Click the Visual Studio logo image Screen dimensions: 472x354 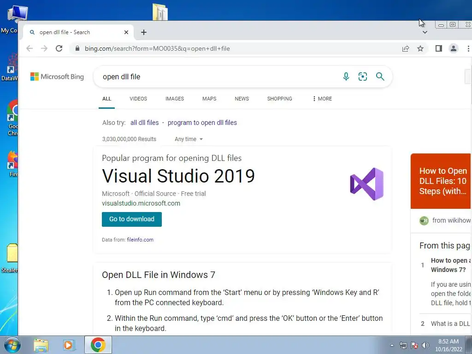[x=366, y=184]
